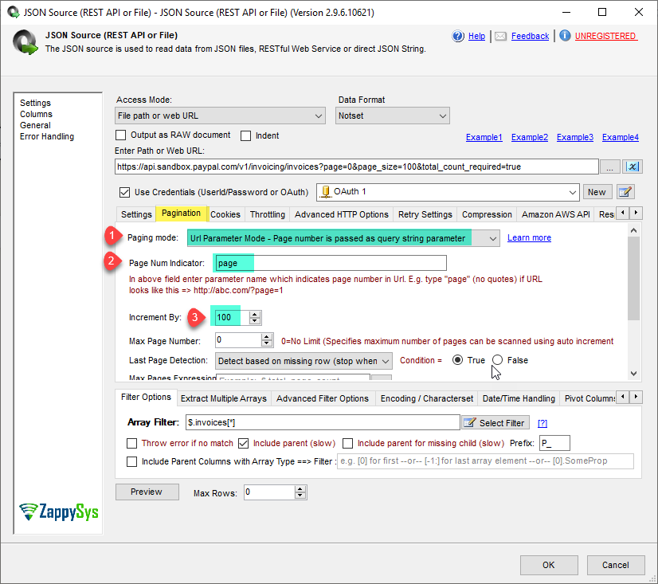Enable the Indent checkbox
This screenshot has width=658, height=584.
pos(246,135)
